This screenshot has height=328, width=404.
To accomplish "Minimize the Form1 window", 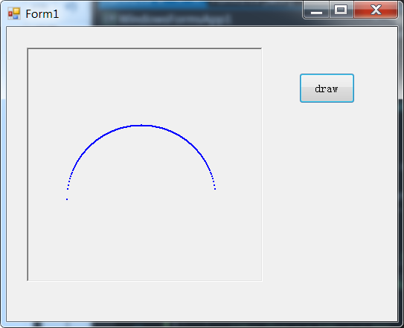I will click(316, 10).
